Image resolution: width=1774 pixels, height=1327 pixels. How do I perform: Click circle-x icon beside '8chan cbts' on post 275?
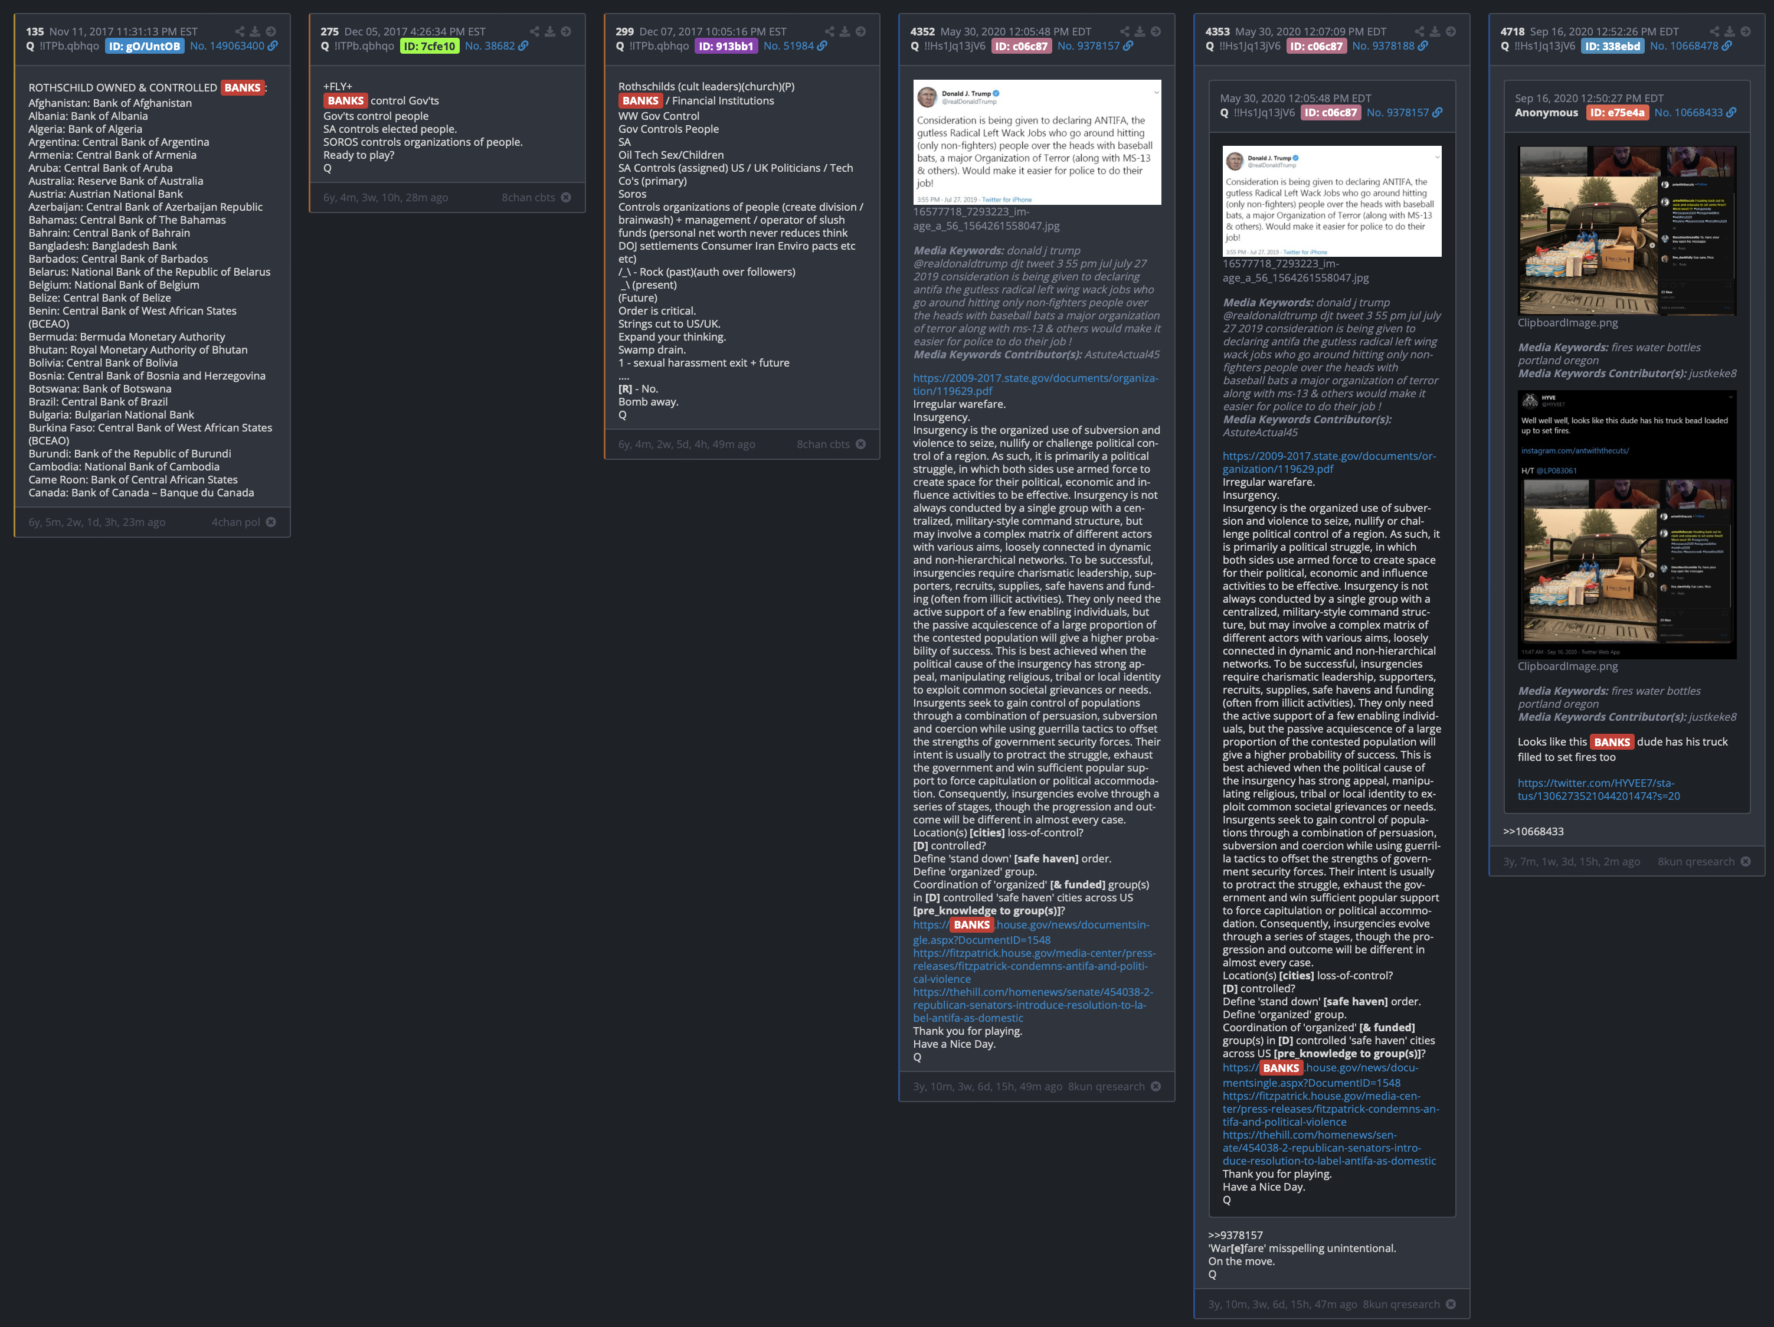(566, 197)
